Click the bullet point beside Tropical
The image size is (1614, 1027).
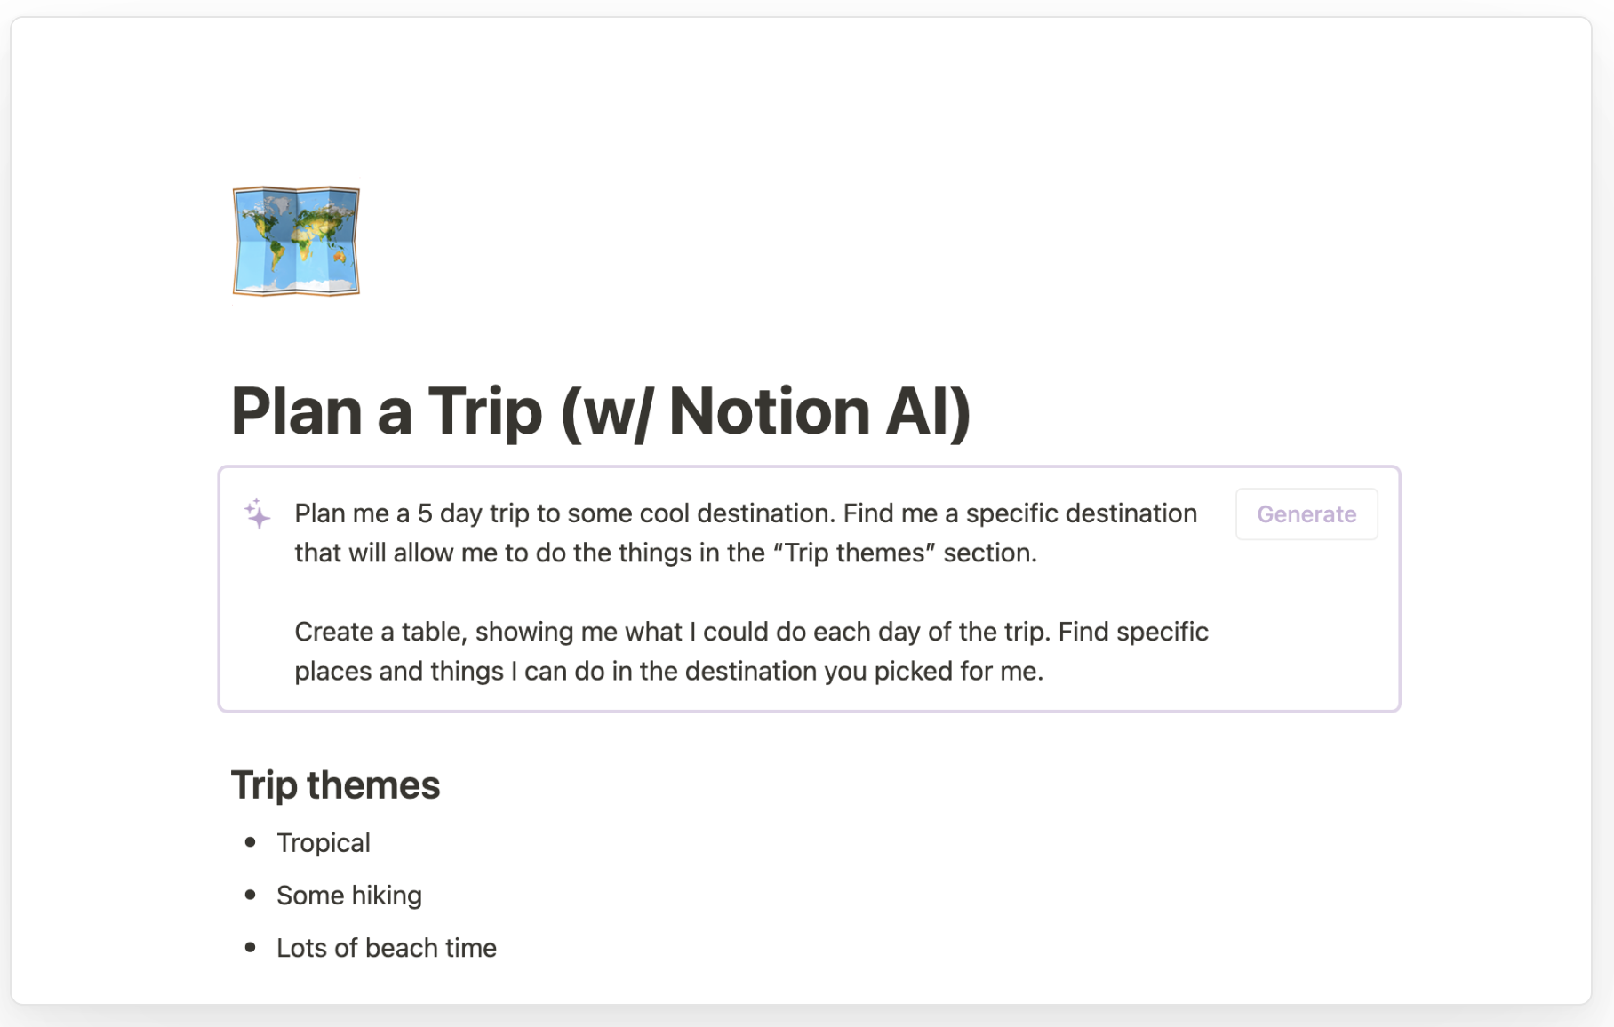coord(250,842)
